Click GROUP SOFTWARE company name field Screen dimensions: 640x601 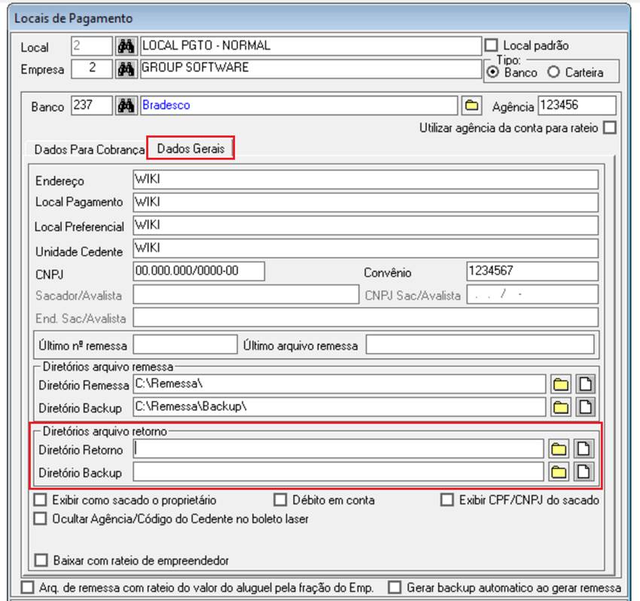(x=311, y=68)
